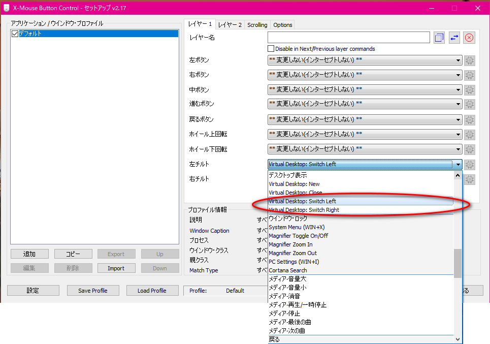Choose Virtual Desktop: Switch Right from list
Viewport: 490px width, 344px height.
click(304, 210)
